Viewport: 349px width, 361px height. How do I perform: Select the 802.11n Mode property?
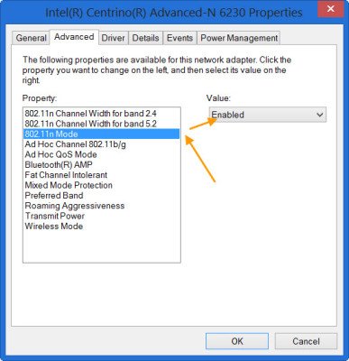[102, 134]
